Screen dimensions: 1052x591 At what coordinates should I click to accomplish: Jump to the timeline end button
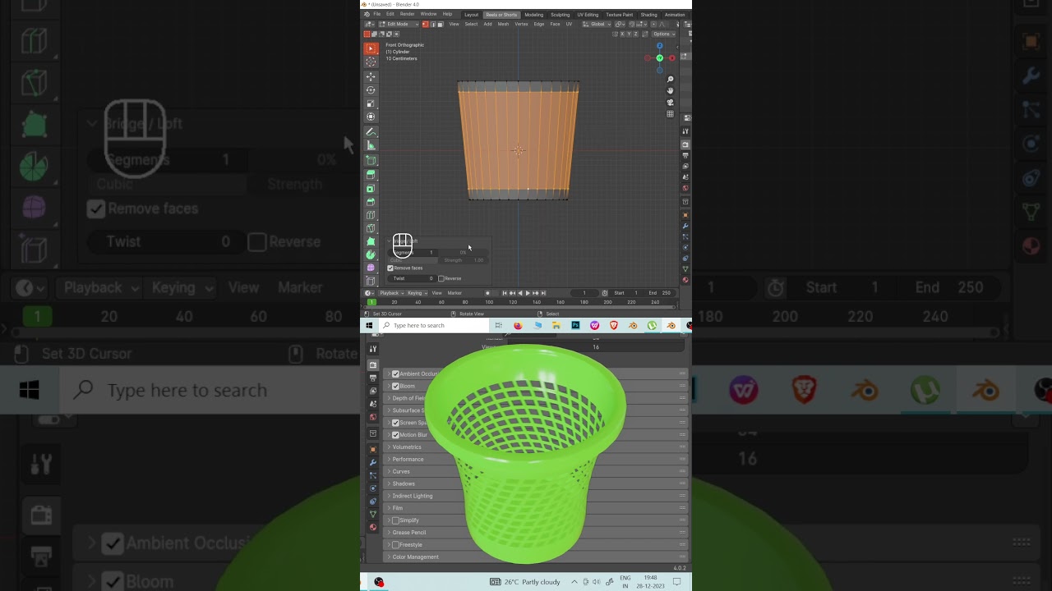click(x=543, y=293)
